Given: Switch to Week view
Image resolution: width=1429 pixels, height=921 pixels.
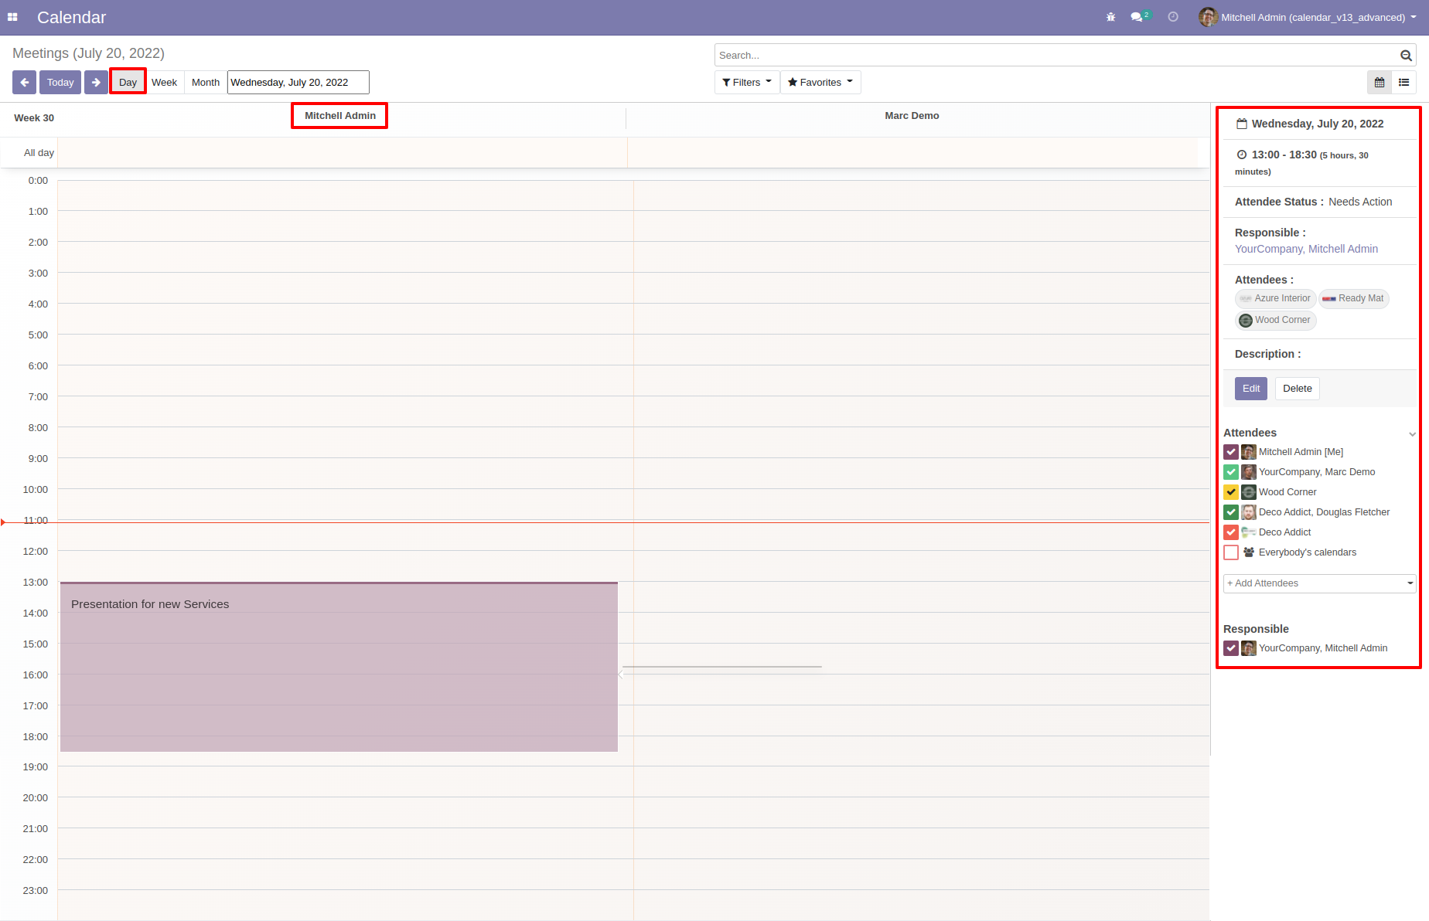Looking at the screenshot, I should (x=164, y=82).
